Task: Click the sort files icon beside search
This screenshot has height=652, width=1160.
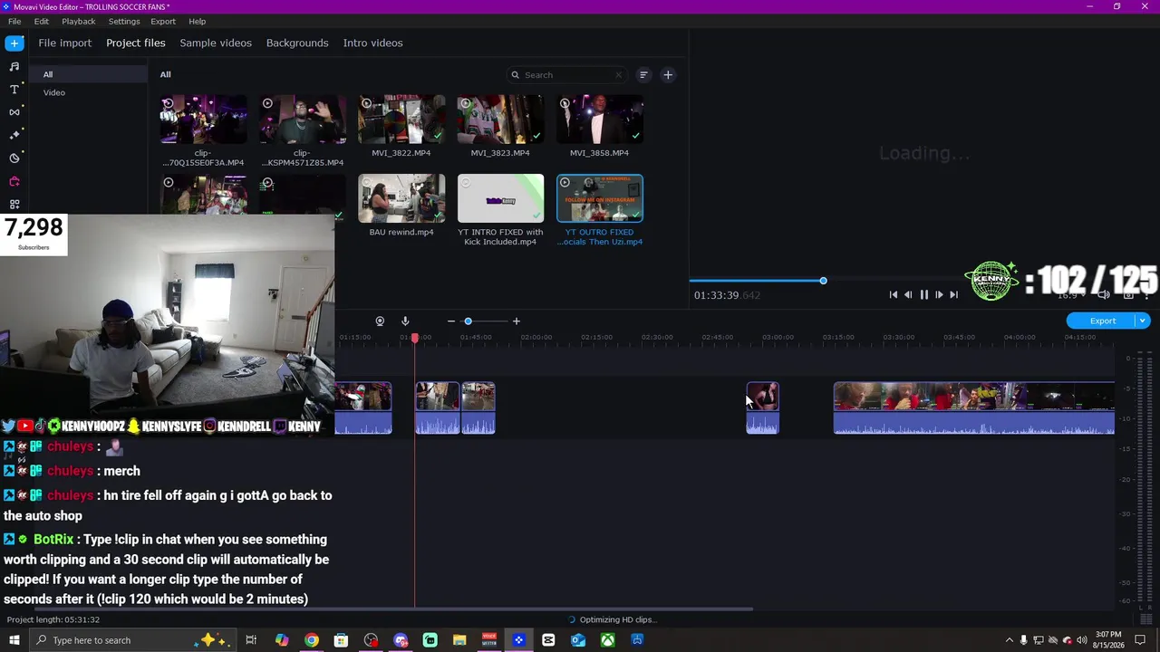Action: pos(643,75)
